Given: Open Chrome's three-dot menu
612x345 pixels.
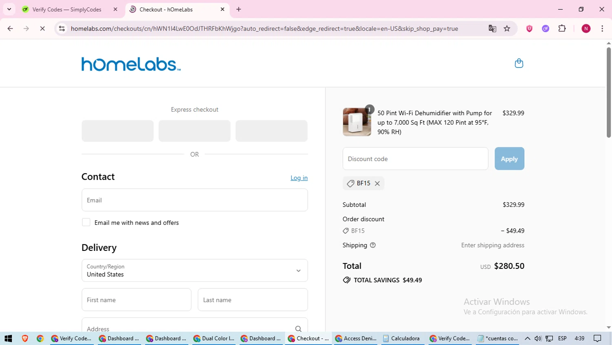Looking at the screenshot, I should point(602,29).
